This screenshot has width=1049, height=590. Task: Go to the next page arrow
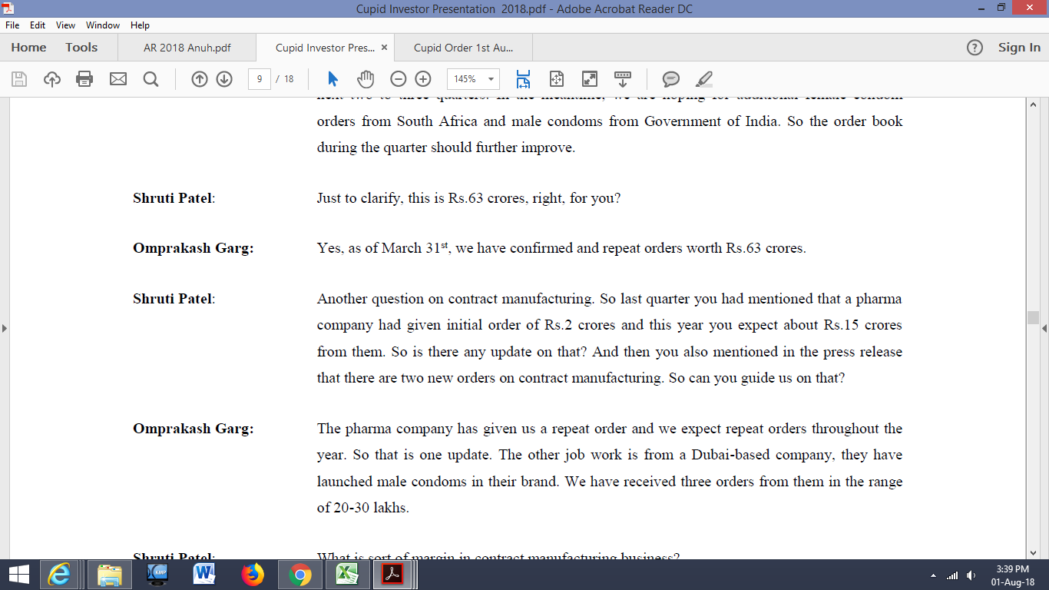point(224,79)
